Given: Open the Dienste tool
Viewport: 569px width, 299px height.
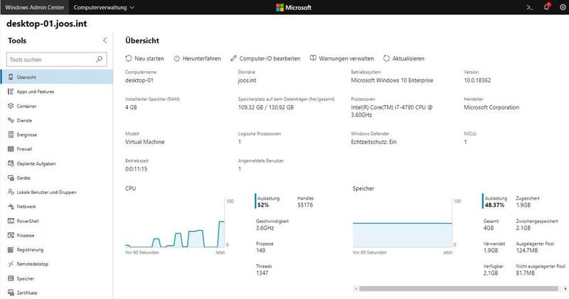Looking at the screenshot, I should pyautogui.click(x=57, y=120).
